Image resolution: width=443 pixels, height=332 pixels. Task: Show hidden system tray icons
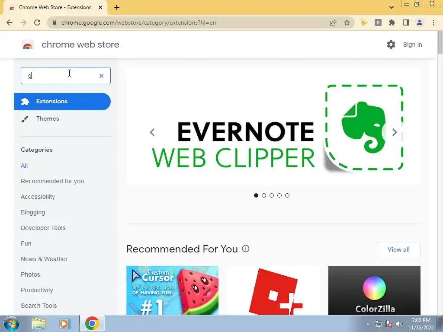click(368, 324)
